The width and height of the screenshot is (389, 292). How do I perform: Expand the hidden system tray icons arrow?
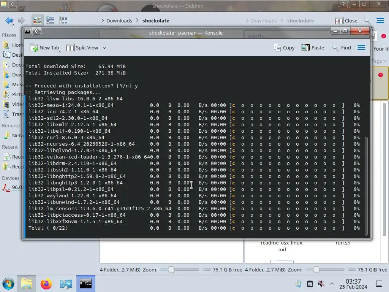point(332,284)
